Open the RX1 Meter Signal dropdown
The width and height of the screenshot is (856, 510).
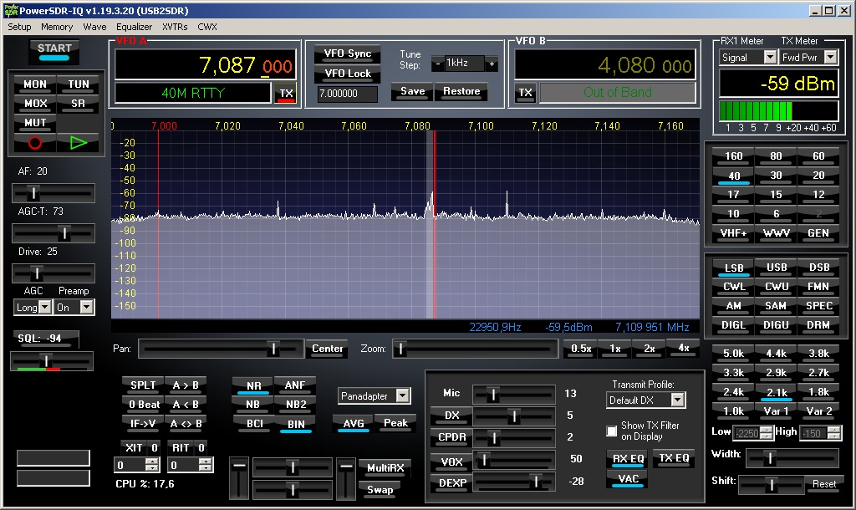(770, 58)
